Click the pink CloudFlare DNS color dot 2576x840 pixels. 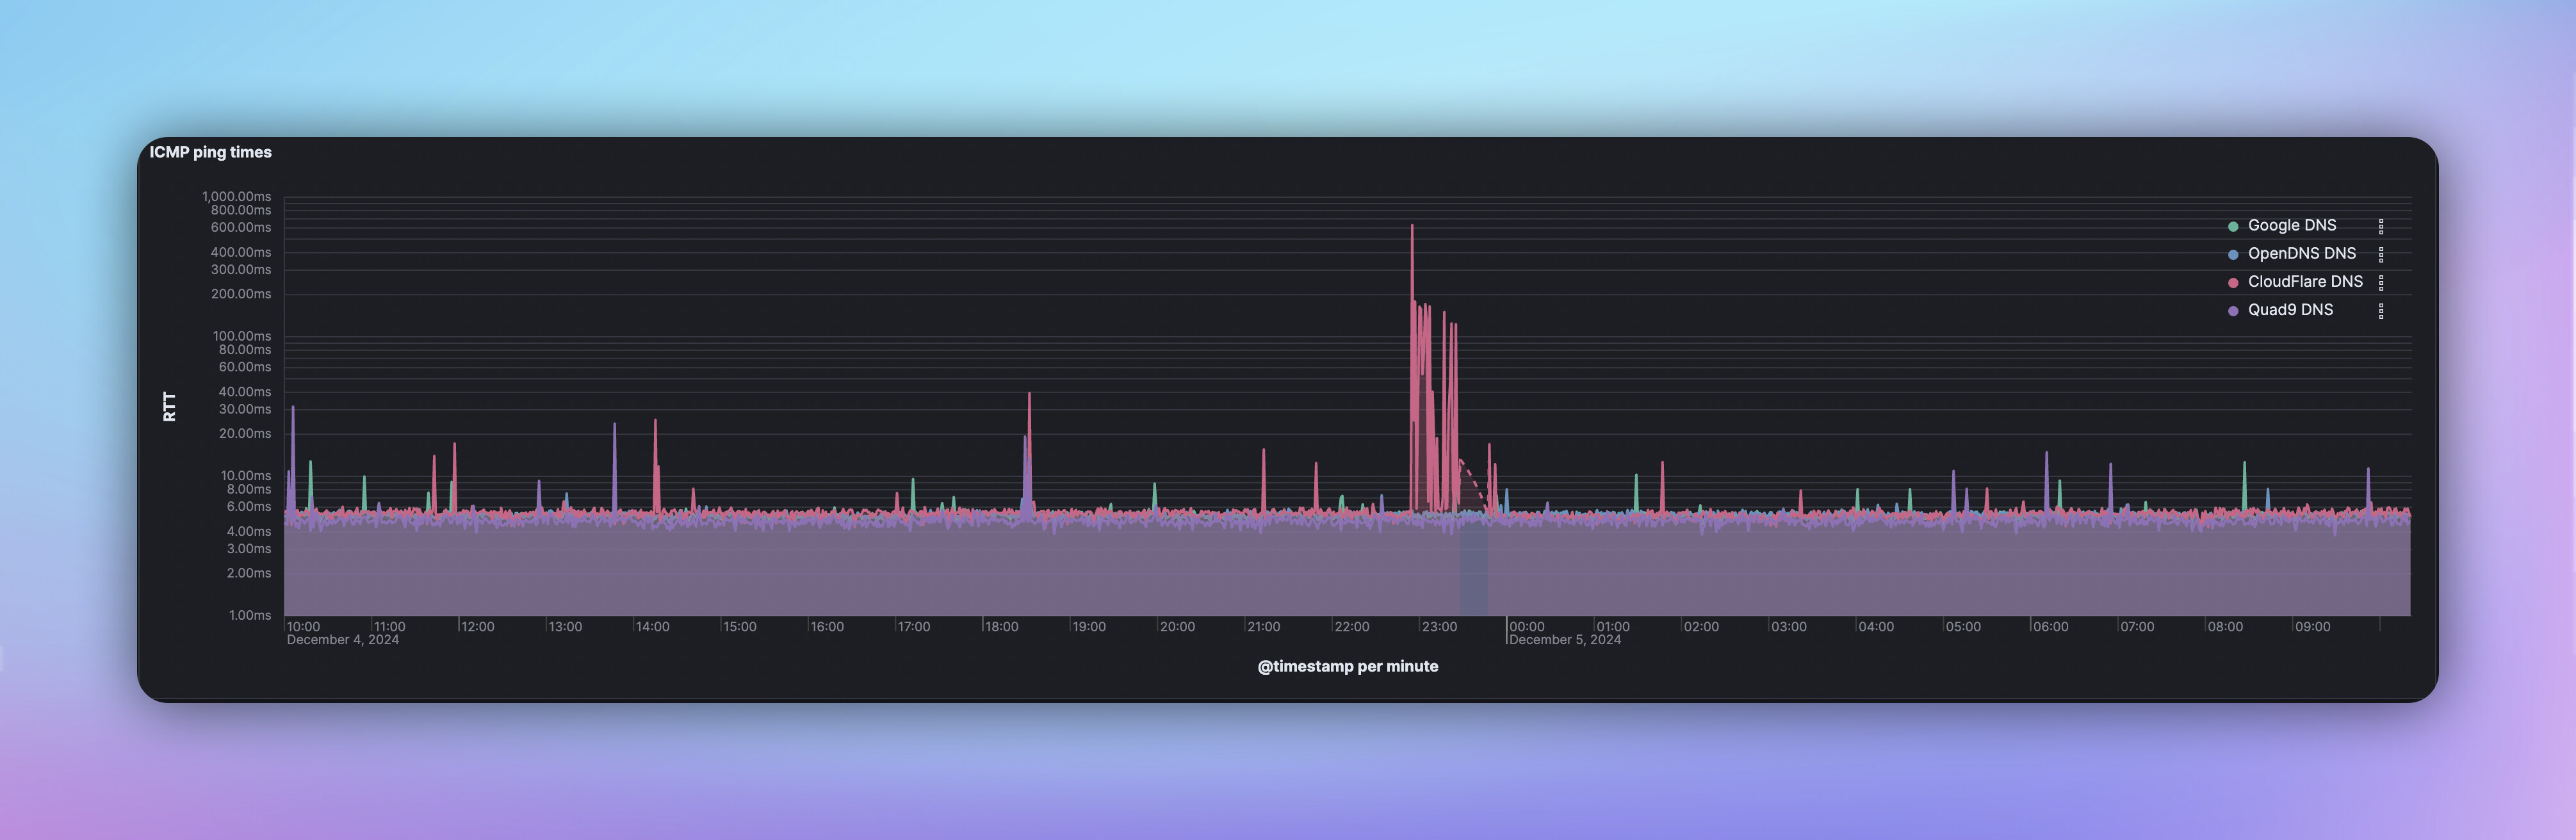click(2233, 282)
